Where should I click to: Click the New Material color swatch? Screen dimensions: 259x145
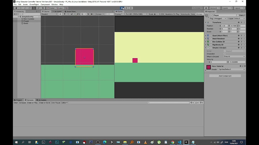208,67
